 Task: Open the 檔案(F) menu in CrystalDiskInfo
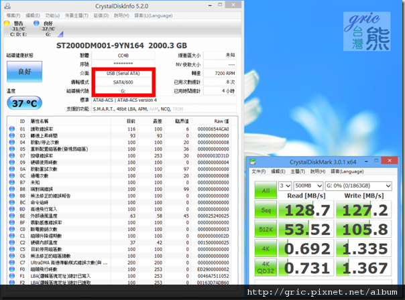[x=13, y=15]
